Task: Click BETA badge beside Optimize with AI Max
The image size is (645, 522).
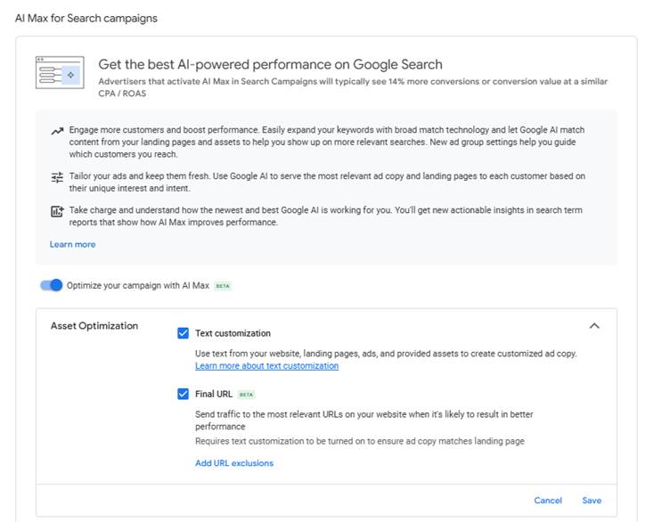Action: pos(223,286)
